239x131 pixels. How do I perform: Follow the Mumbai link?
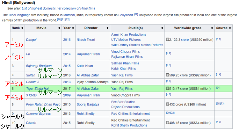69,15
